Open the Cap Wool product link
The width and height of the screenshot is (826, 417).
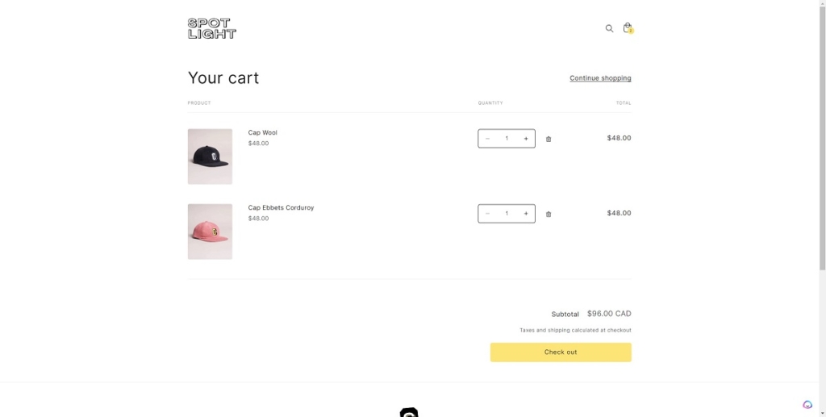[262, 132]
